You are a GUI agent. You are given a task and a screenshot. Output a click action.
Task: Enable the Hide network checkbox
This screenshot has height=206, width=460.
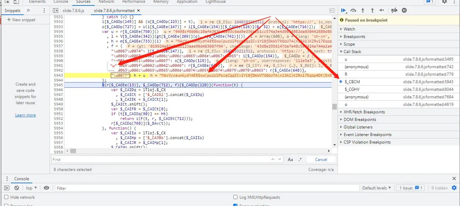(x=6, y=197)
